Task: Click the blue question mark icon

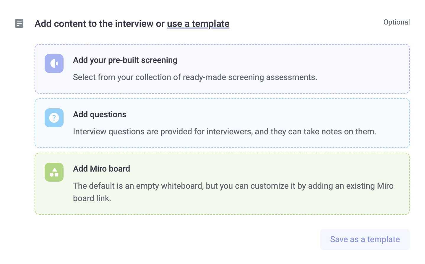Action: [x=54, y=118]
